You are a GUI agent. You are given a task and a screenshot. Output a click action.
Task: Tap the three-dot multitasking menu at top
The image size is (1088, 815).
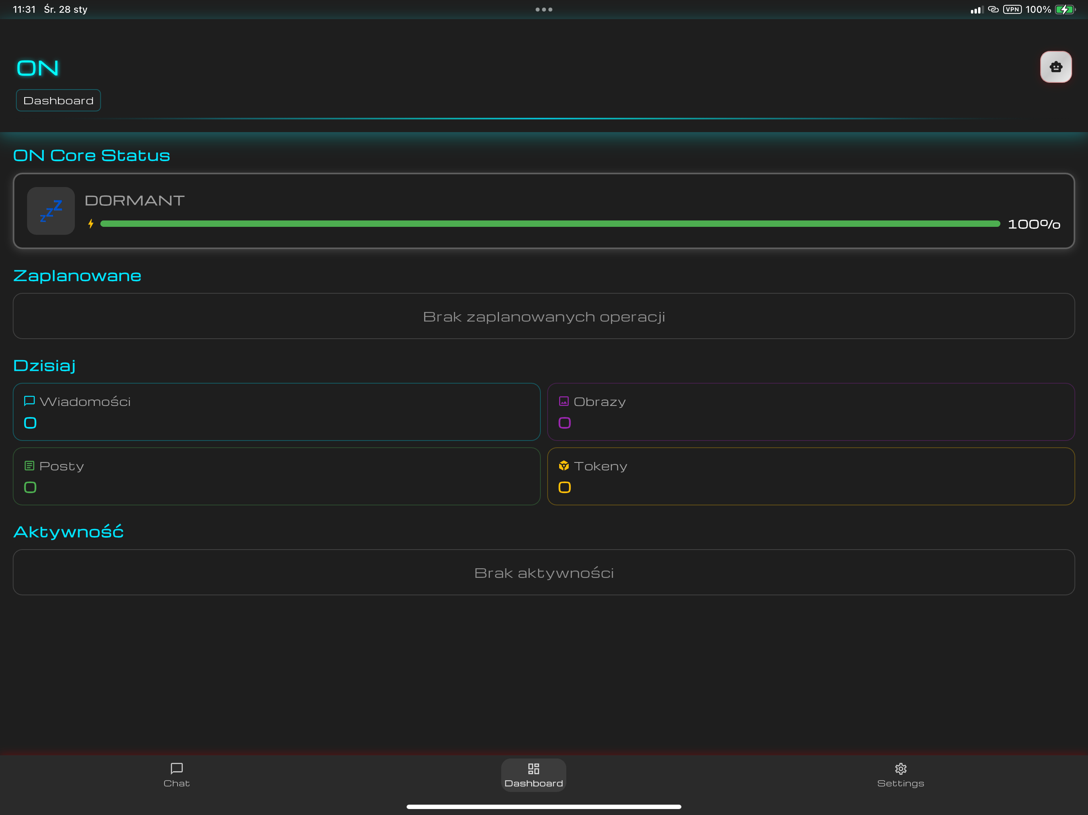544,9
